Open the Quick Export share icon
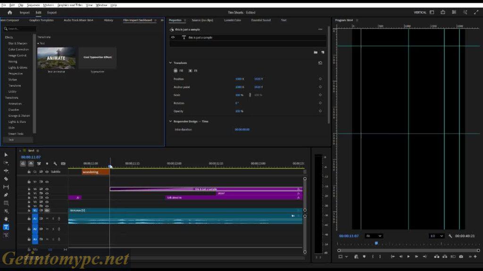The width and height of the screenshot is (483, 271). tap(442, 12)
